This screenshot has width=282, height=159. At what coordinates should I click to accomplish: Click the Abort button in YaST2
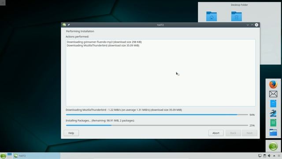216,133
